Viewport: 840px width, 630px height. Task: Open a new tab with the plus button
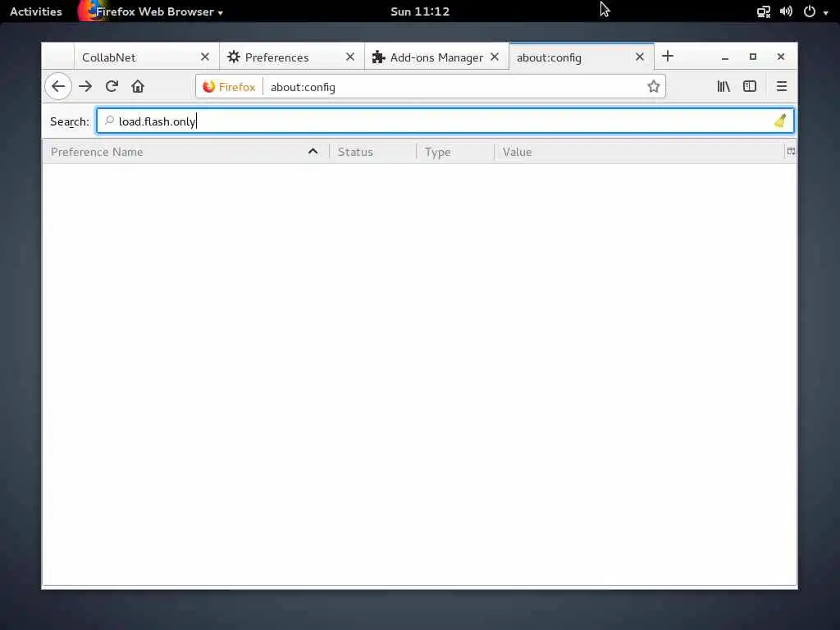tap(668, 57)
